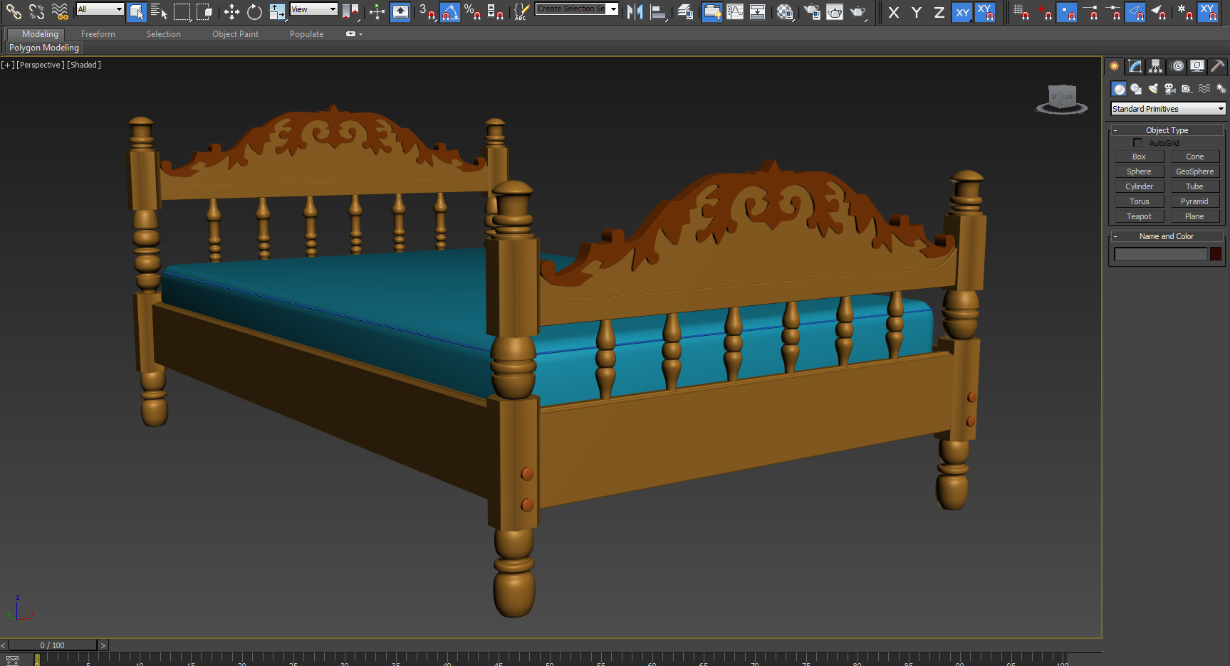Click the Unlink Selection tool
This screenshot has width=1230, height=666.
[x=36, y=11]
